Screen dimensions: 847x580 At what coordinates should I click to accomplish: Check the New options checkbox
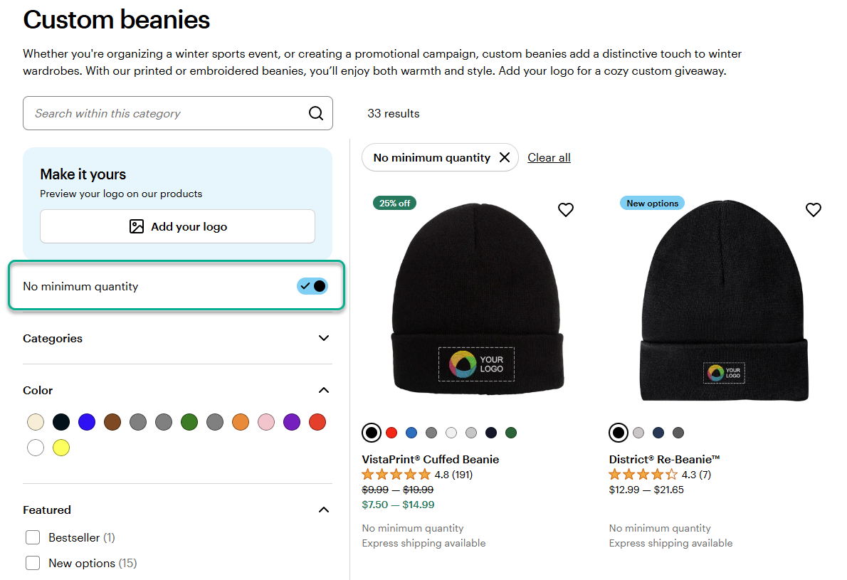coord(33,563)
